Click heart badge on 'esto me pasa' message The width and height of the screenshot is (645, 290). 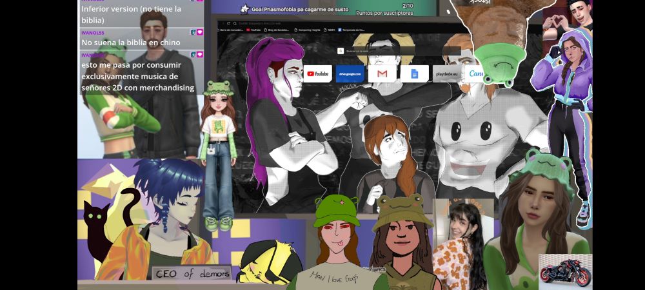tap(199, 55)
